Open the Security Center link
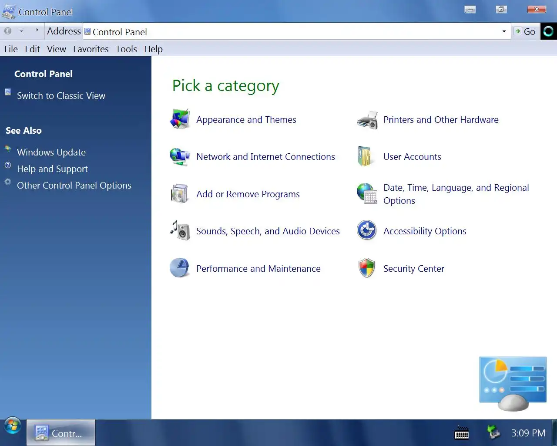This screenshot has height=446, width=557. (414, 269)
